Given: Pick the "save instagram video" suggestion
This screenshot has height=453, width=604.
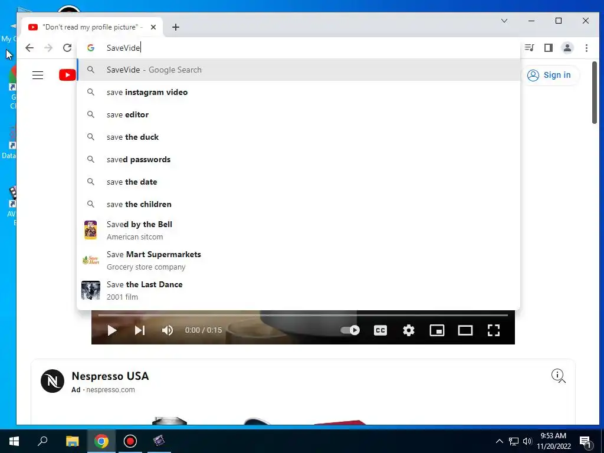Looking at the screenshot, I should (x=298, y=92).
